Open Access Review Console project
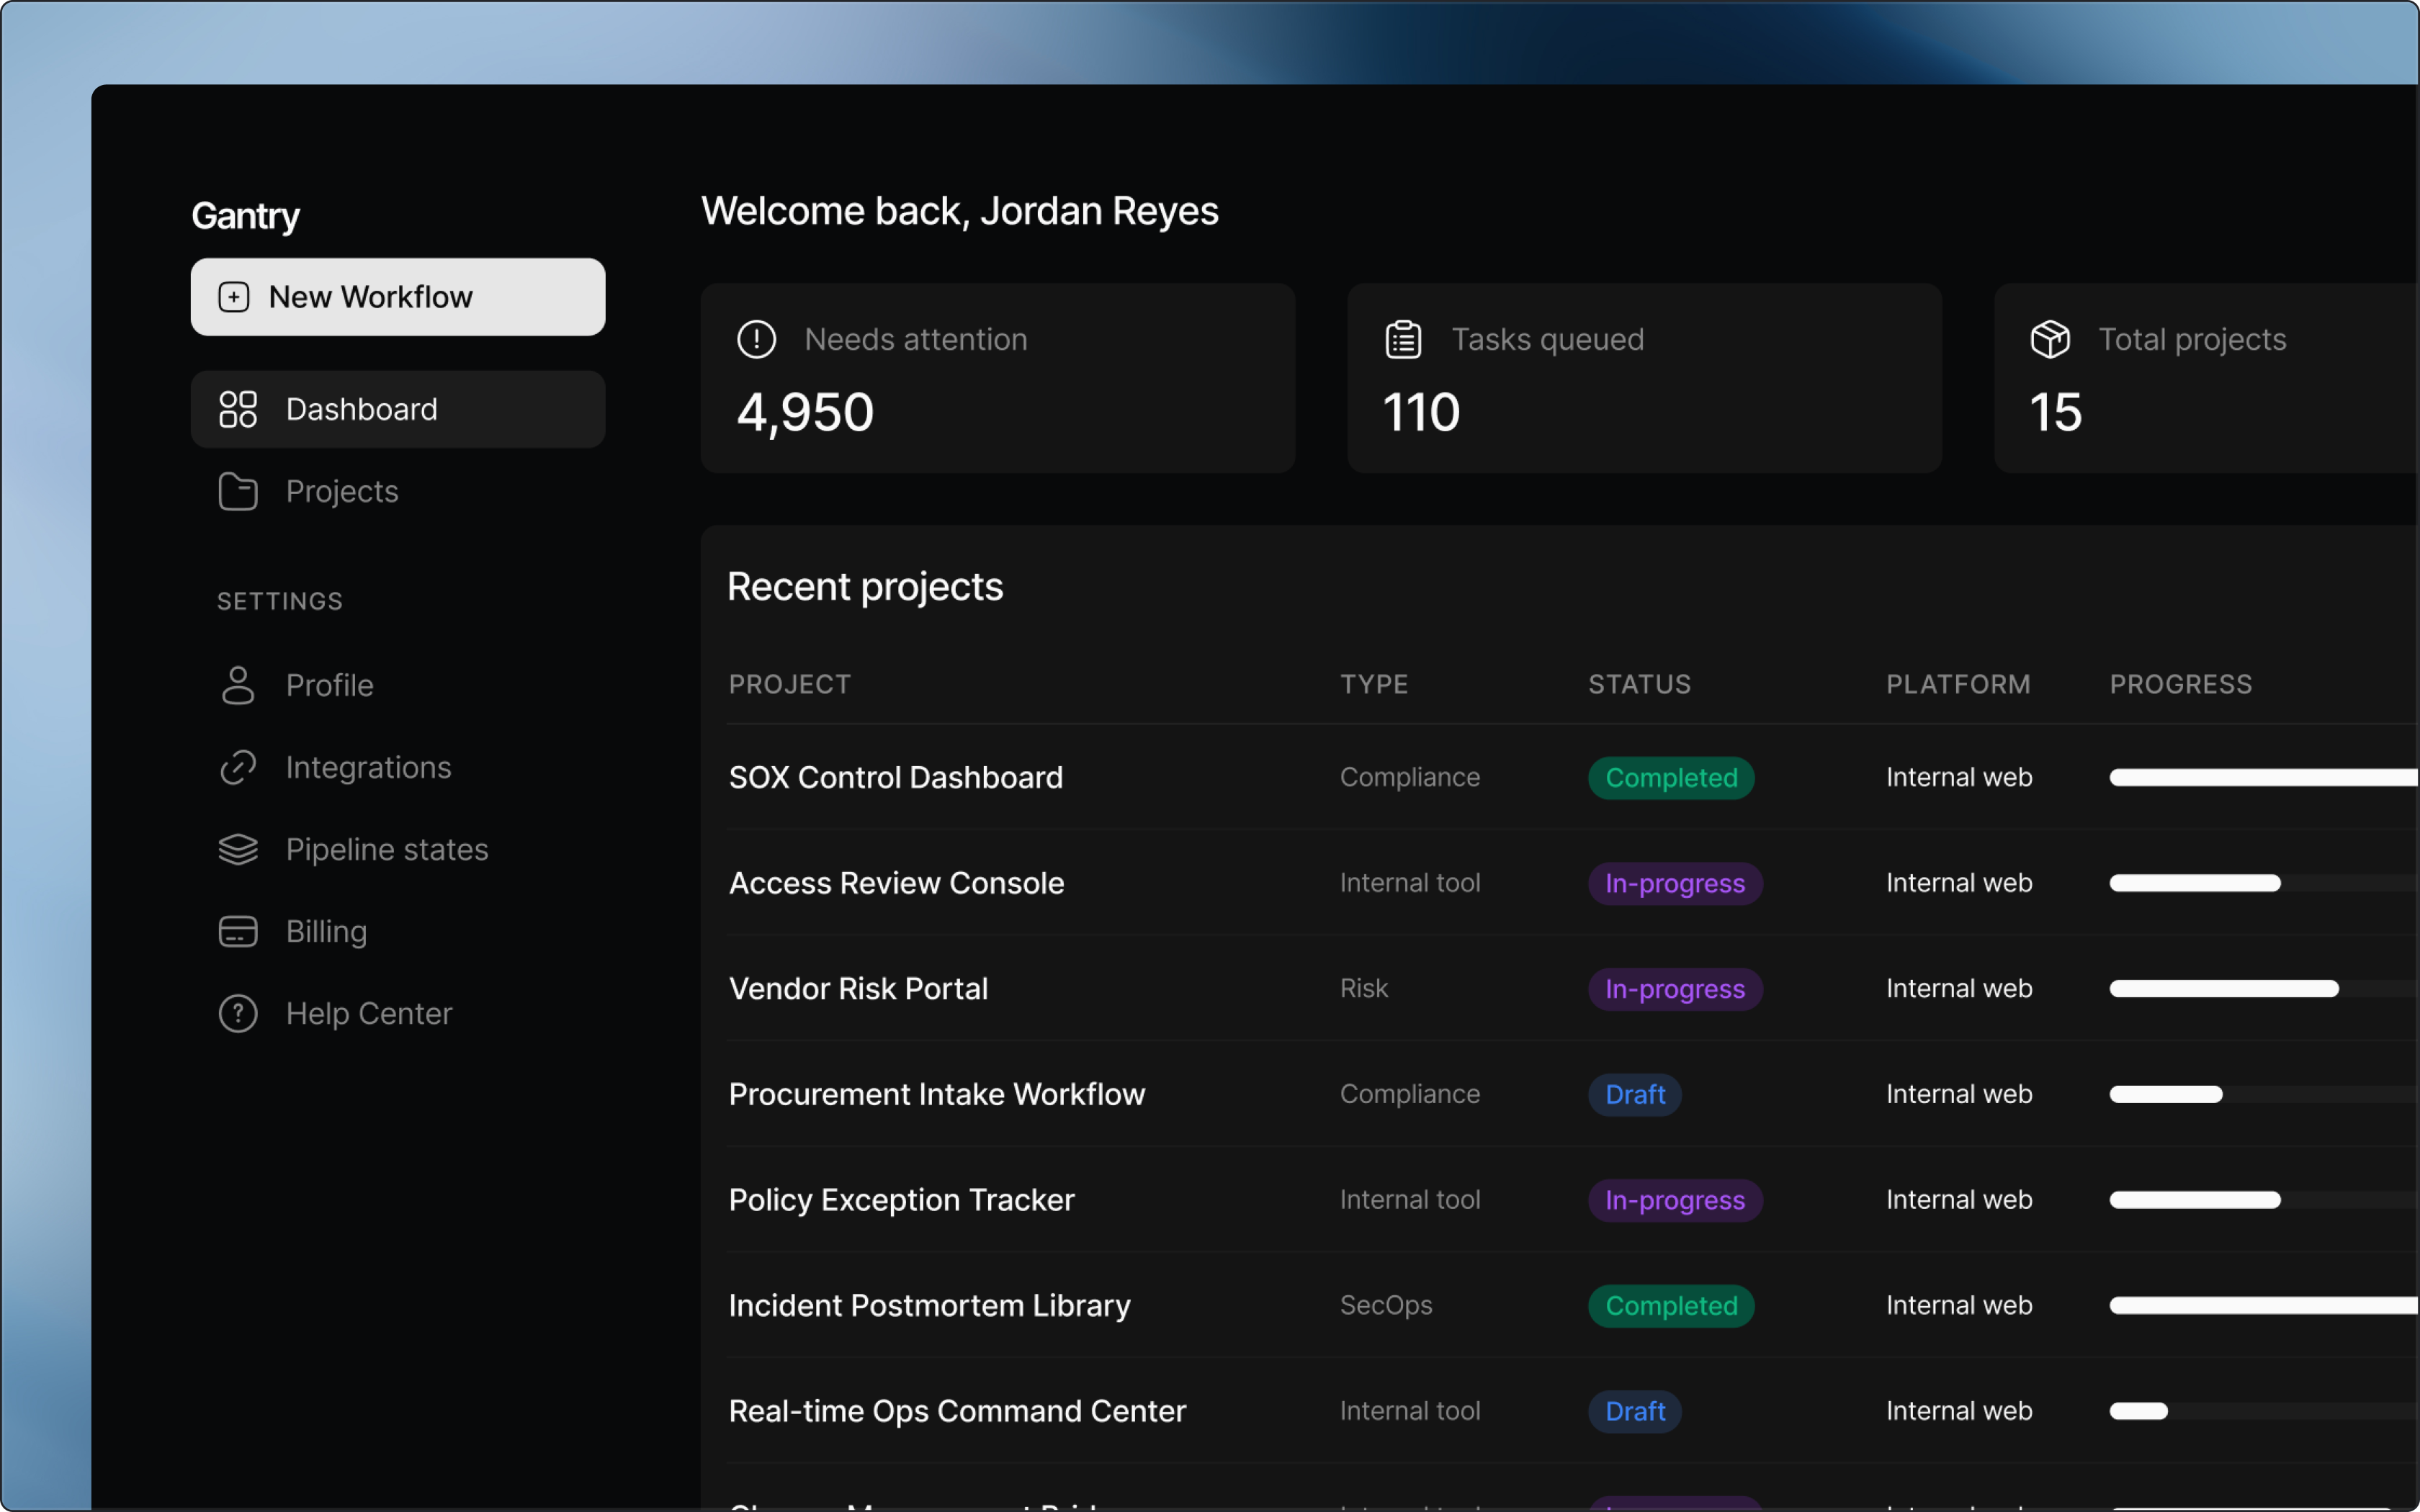The image size is (2420, 1512). click(897, 883)
